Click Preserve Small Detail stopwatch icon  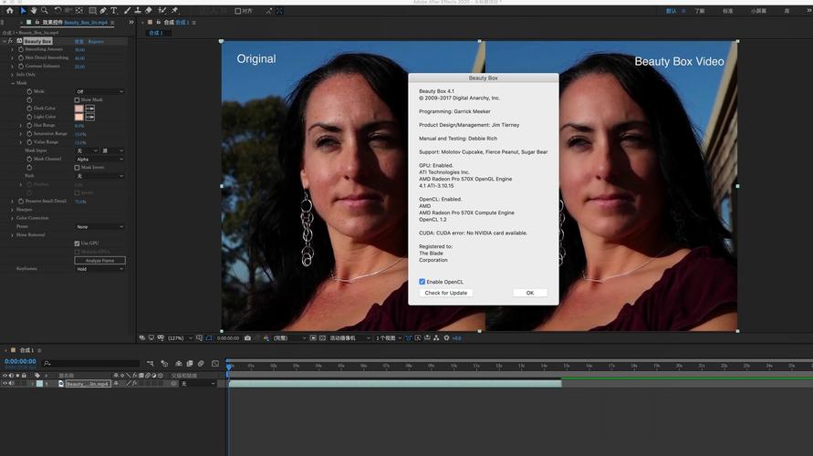pyautogui.click(x=21, y=201)
